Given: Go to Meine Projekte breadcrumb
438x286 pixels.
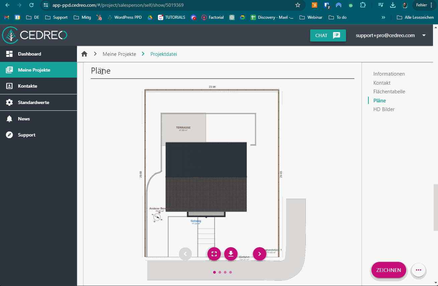Looking at the screenshot, I should click(119, 54).
